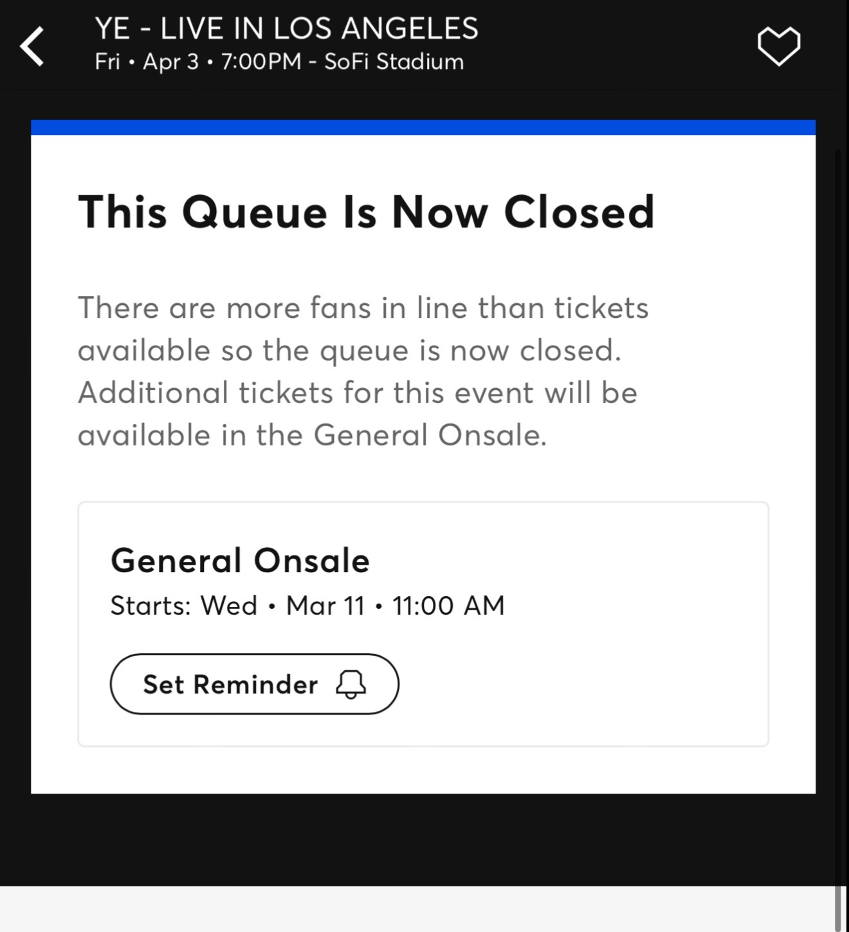Click the queue closed explanation paragraph

(x=363, y=371)
